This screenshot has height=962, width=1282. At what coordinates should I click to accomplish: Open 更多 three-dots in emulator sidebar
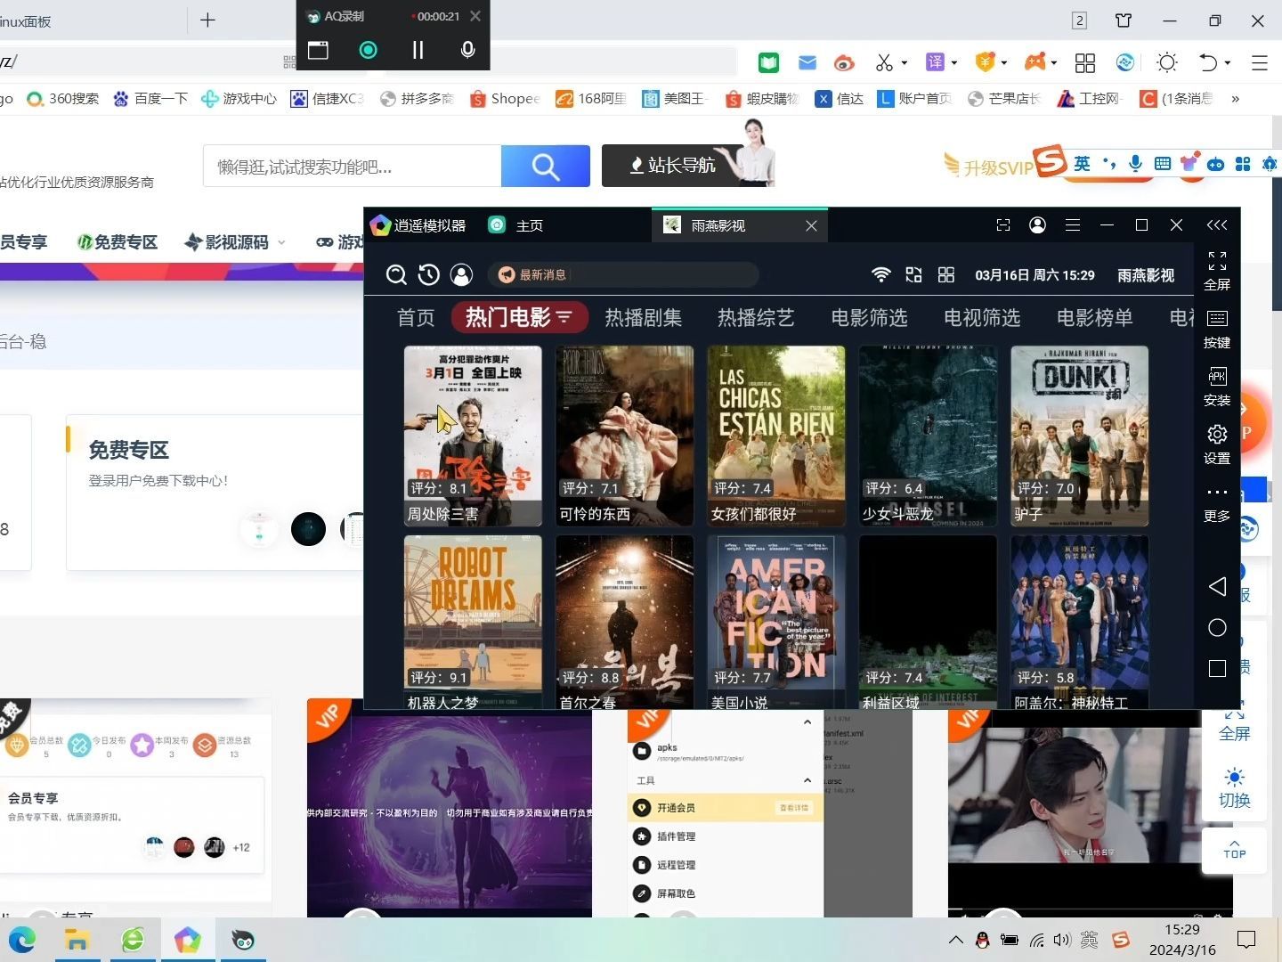[x=1217, y=503]
